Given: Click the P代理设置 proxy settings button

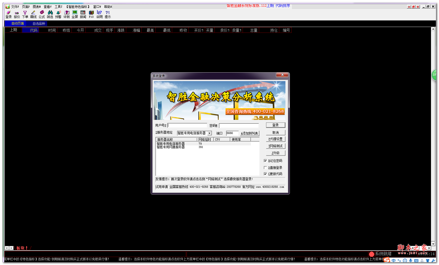Looking at the screenshot, I should (276, 139).
